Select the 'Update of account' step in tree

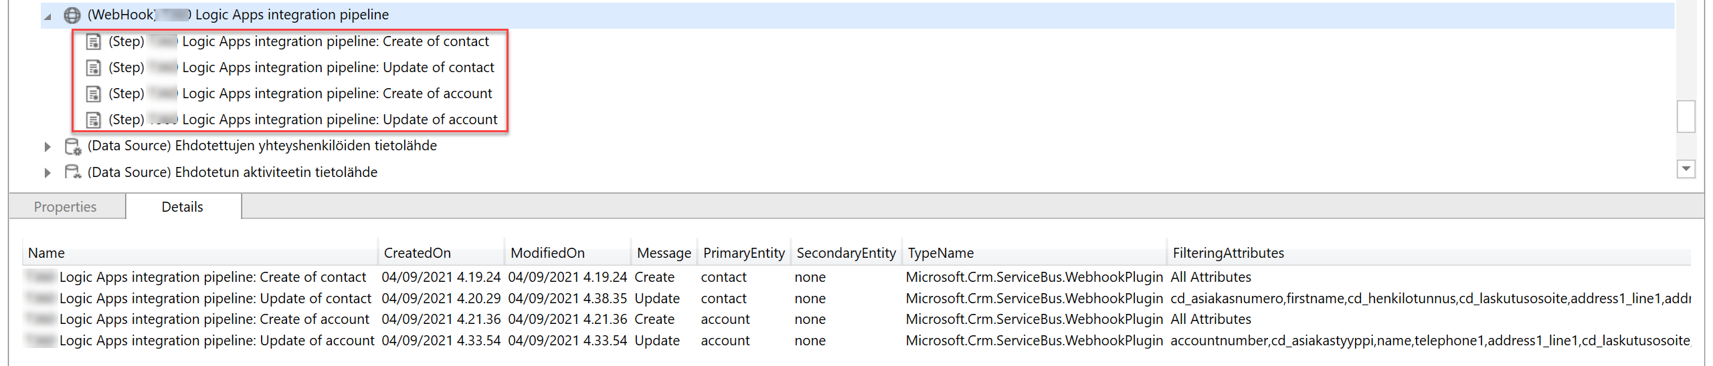[339, 120]
